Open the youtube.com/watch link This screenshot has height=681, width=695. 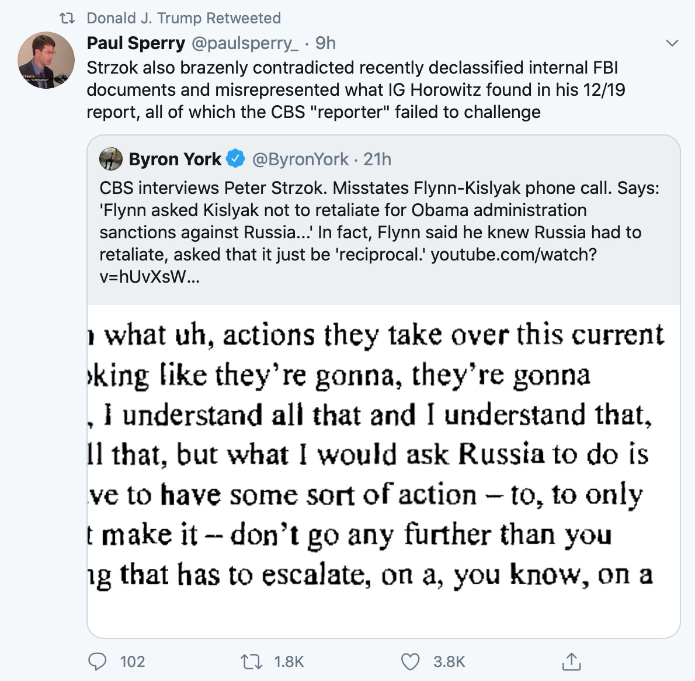(x=513, y=255)
